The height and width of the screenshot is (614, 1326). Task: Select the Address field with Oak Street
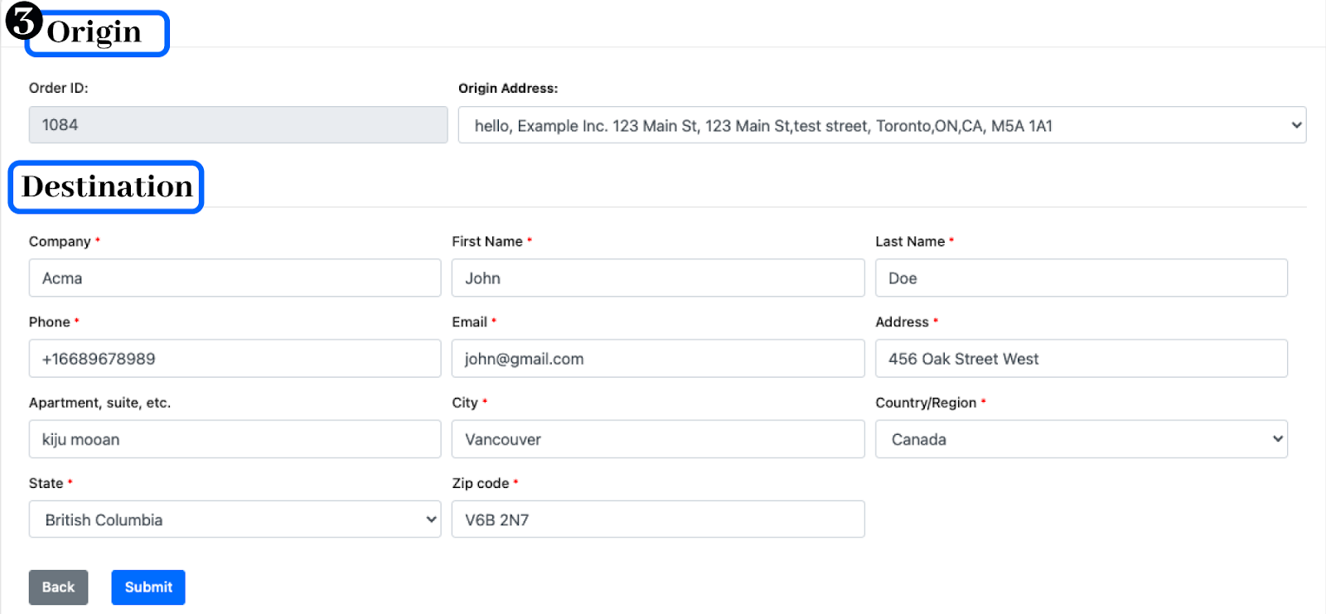(x=1081, y=359)
